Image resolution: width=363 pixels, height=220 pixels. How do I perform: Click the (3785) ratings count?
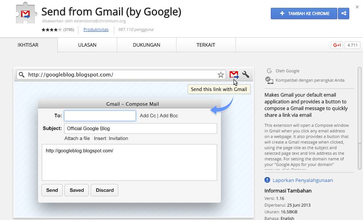pyautogui.click(x=69, y=29)
